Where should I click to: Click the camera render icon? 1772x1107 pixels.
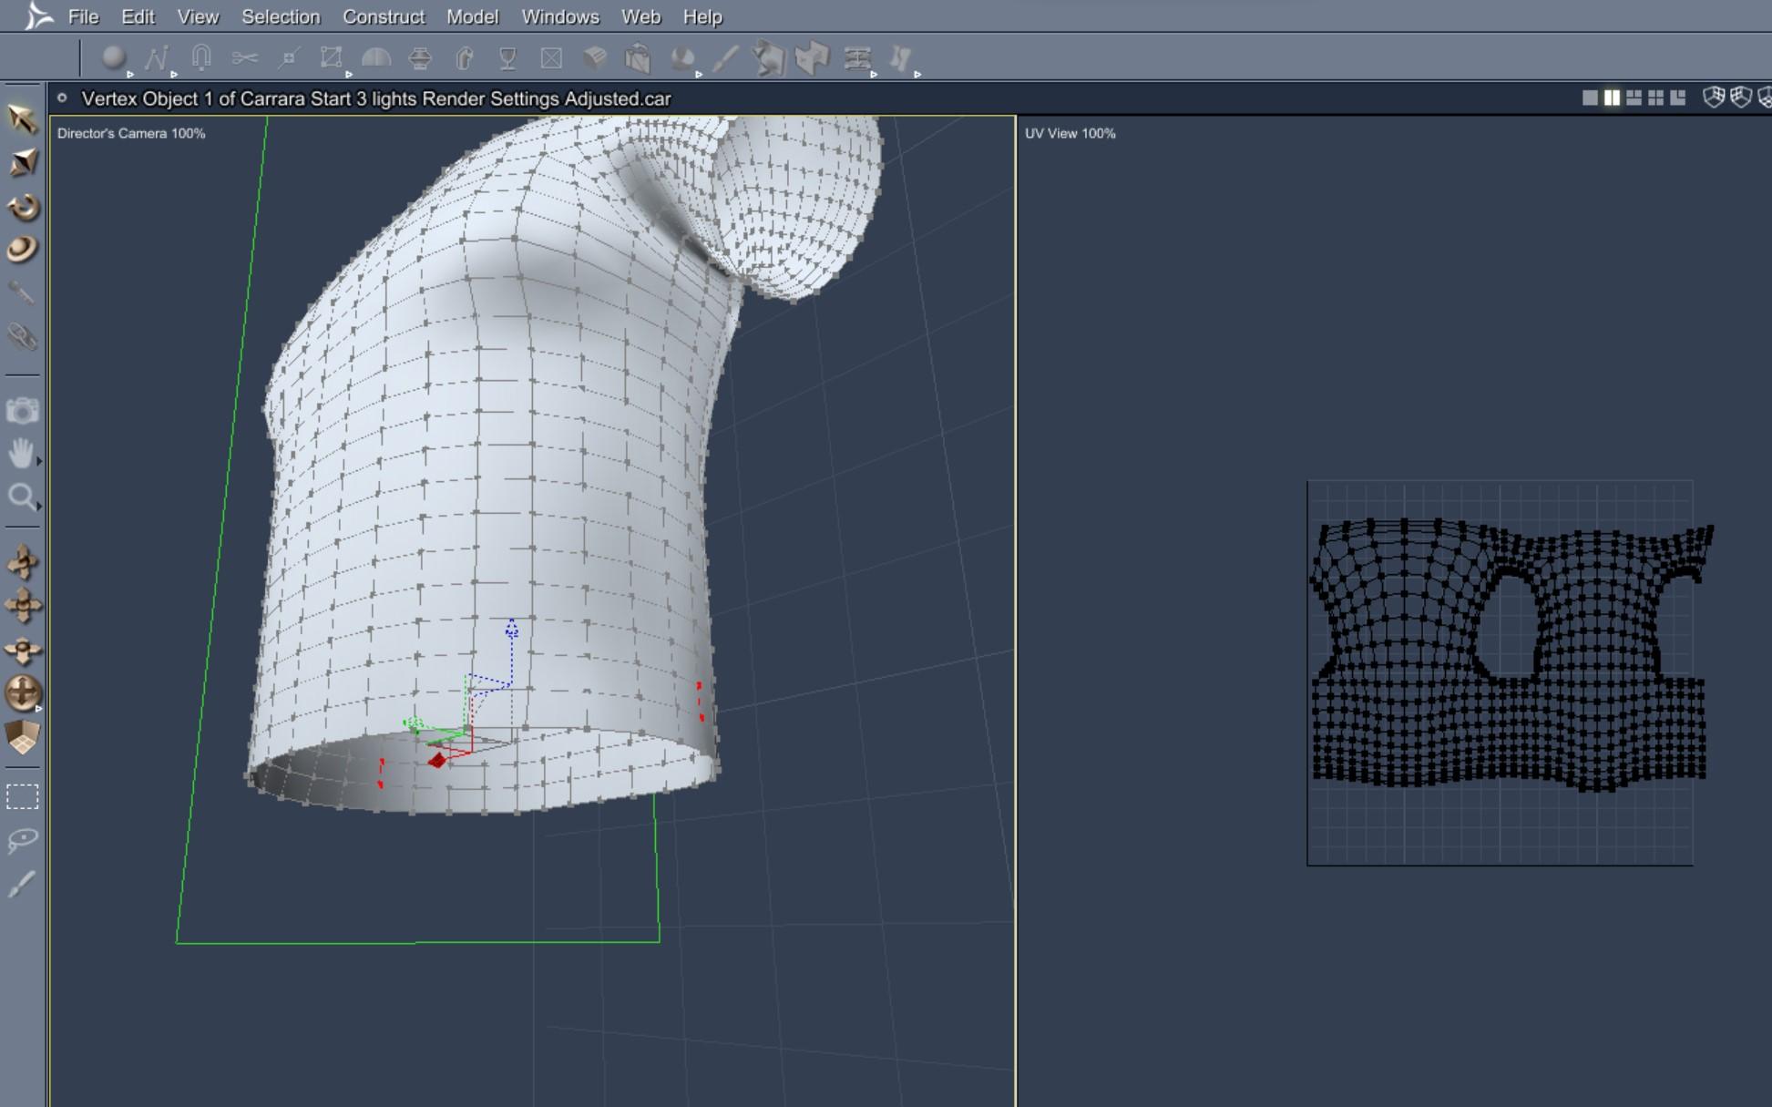tap(22, 411)
